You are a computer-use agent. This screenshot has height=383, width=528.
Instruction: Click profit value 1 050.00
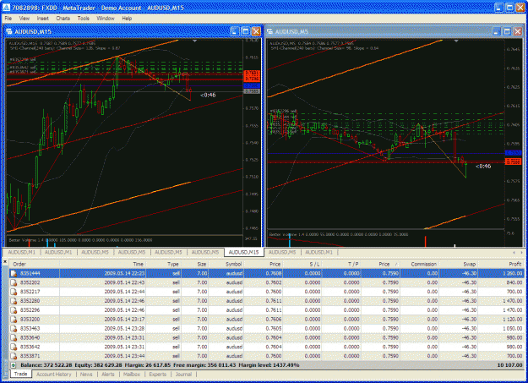(513, 328)
